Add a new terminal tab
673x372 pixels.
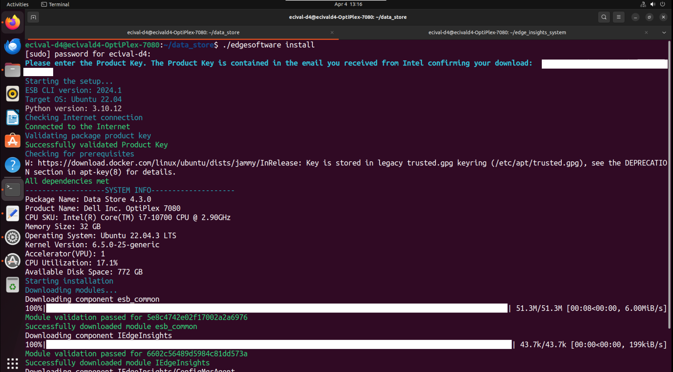pos(34,17)
